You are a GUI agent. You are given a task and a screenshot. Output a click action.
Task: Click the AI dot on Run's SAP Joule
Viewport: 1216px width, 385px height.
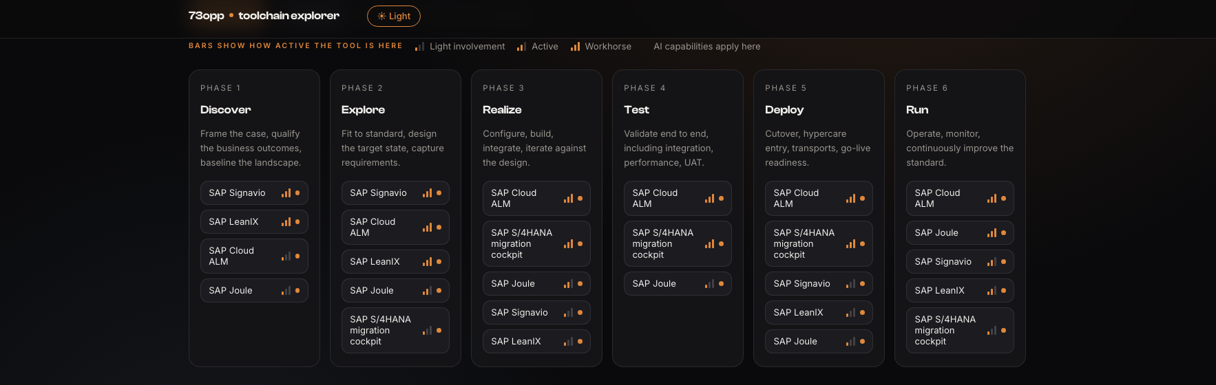1003,233
